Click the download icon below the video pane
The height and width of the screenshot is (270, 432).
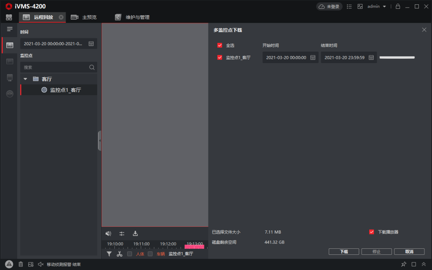(135, 234)
